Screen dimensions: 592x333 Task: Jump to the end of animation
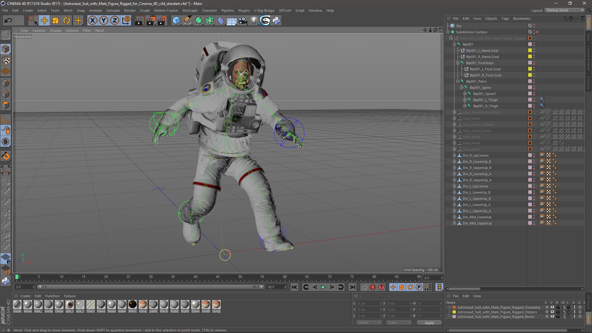point(352,287)
